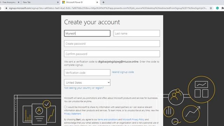Screen dimensions: 224x126
Task: Tick the share information with partners checkbox
Action: [x=65, y=107]
